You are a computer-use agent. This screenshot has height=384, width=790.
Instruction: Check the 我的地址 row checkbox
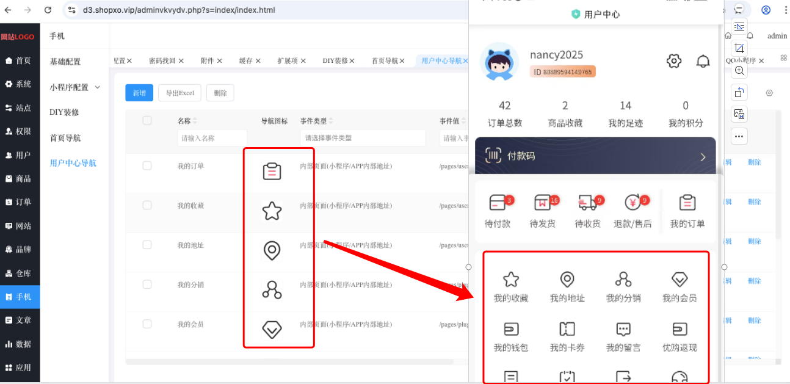[x=147, y=245]
